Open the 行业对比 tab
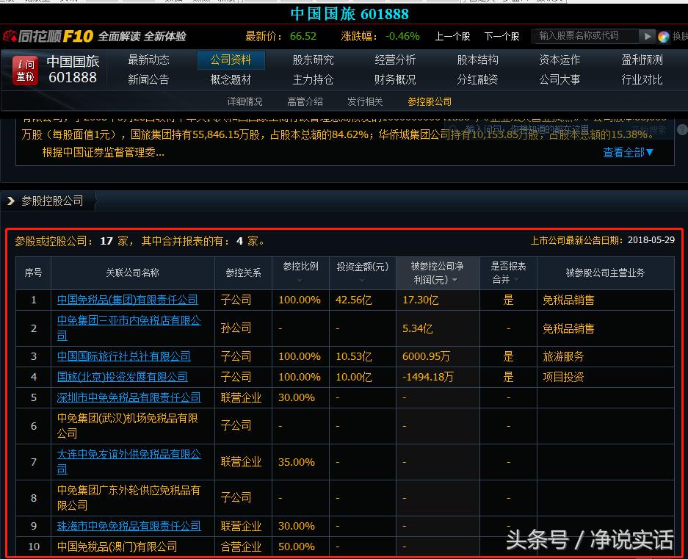Screen dimensions: 688x559 (642, 79)
